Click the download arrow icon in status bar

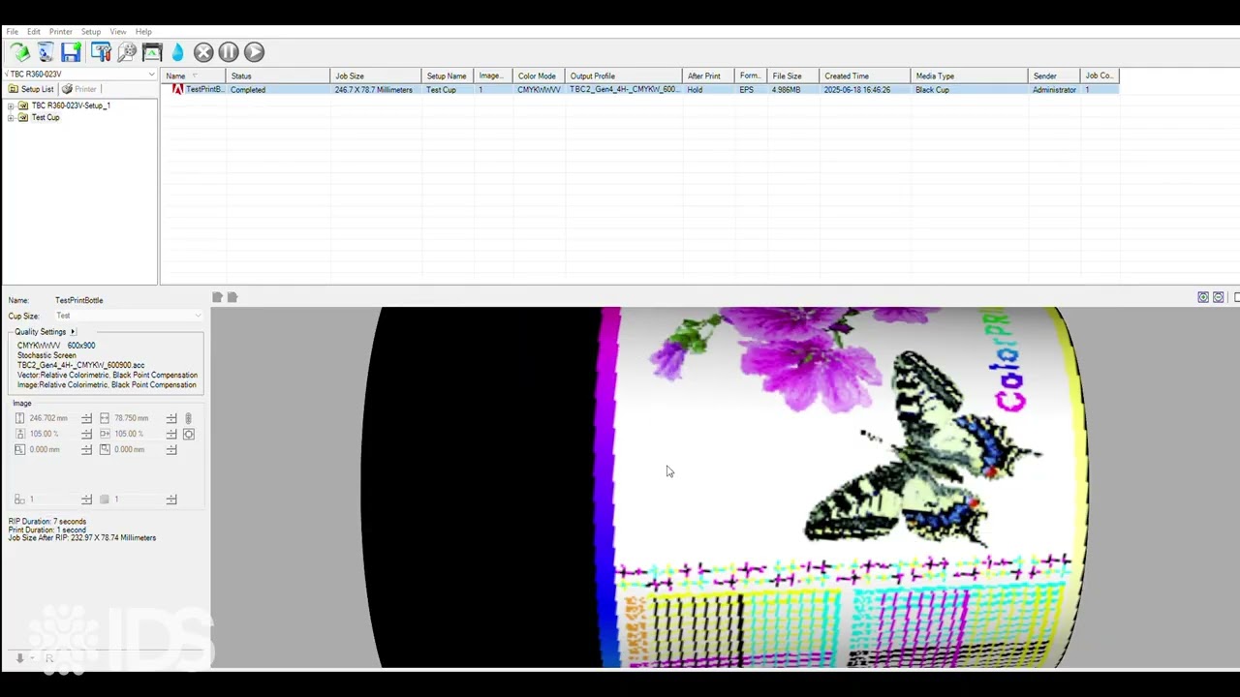(x=19, y=658)
